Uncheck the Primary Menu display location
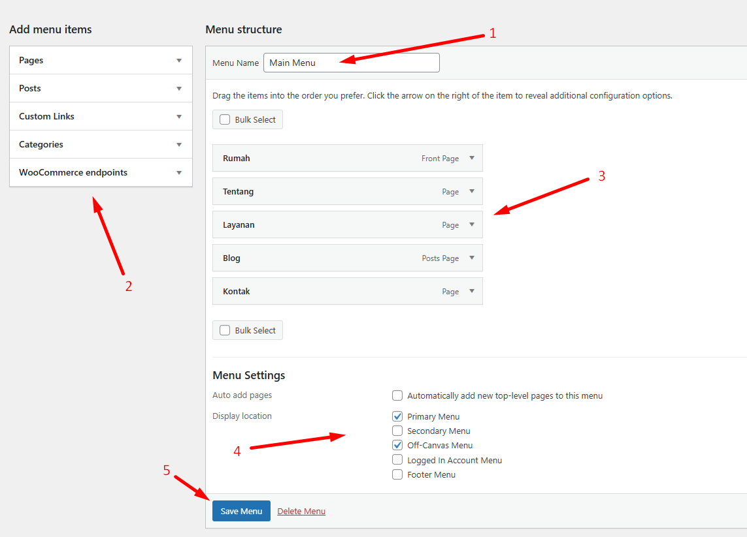 [x=397, y=416]
